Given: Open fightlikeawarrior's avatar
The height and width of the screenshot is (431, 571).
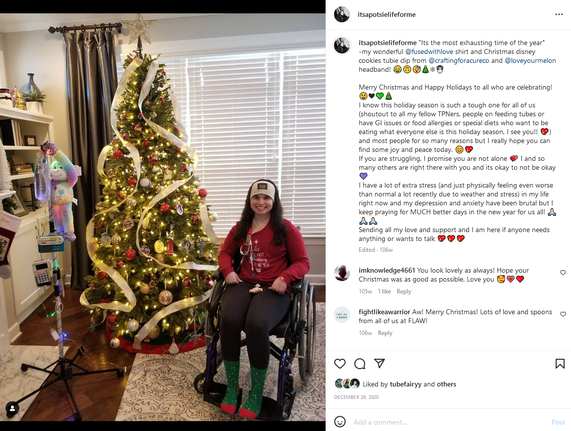Looking at the screenshot, I should click(x=342, y=315).
